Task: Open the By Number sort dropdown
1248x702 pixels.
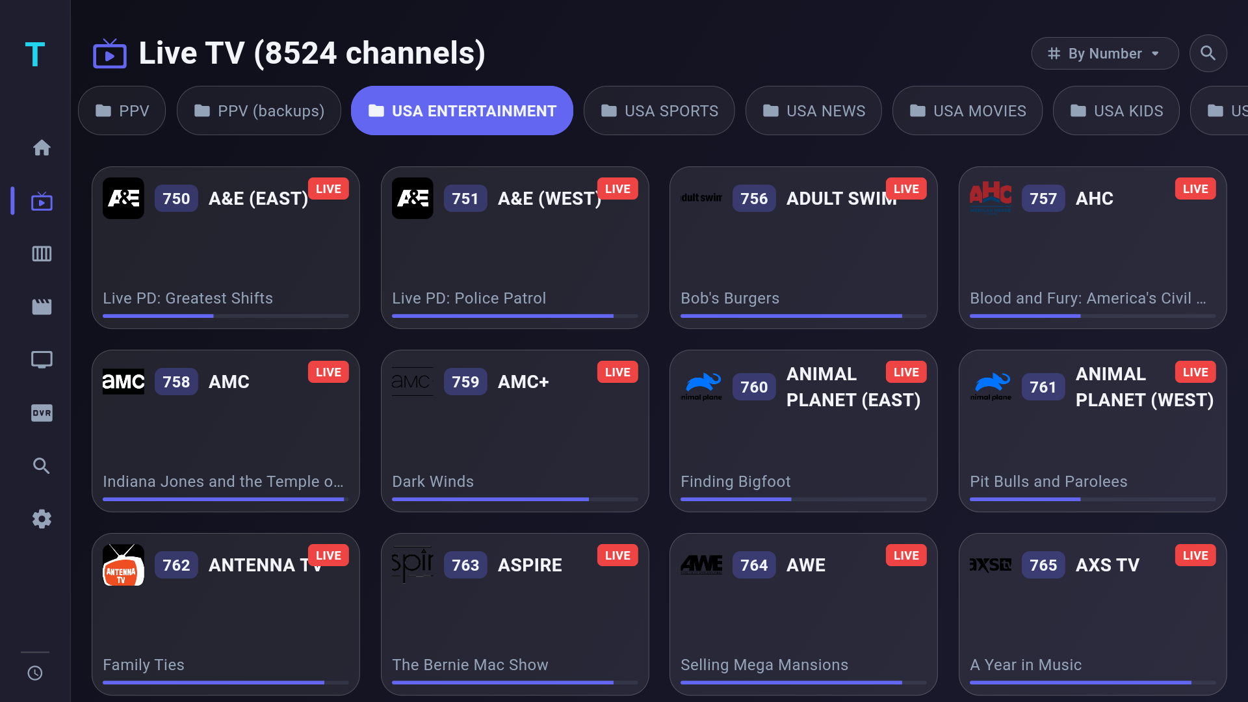Action: (1105, 53)
